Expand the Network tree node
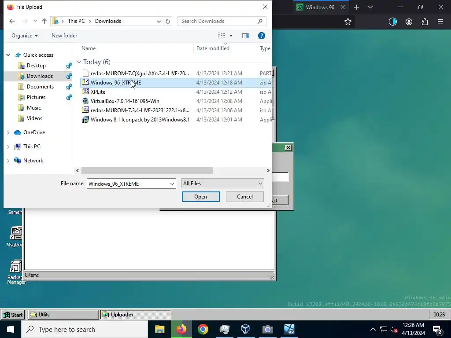The height and width of the screenshot is (338, 451). tap(8, 161)
